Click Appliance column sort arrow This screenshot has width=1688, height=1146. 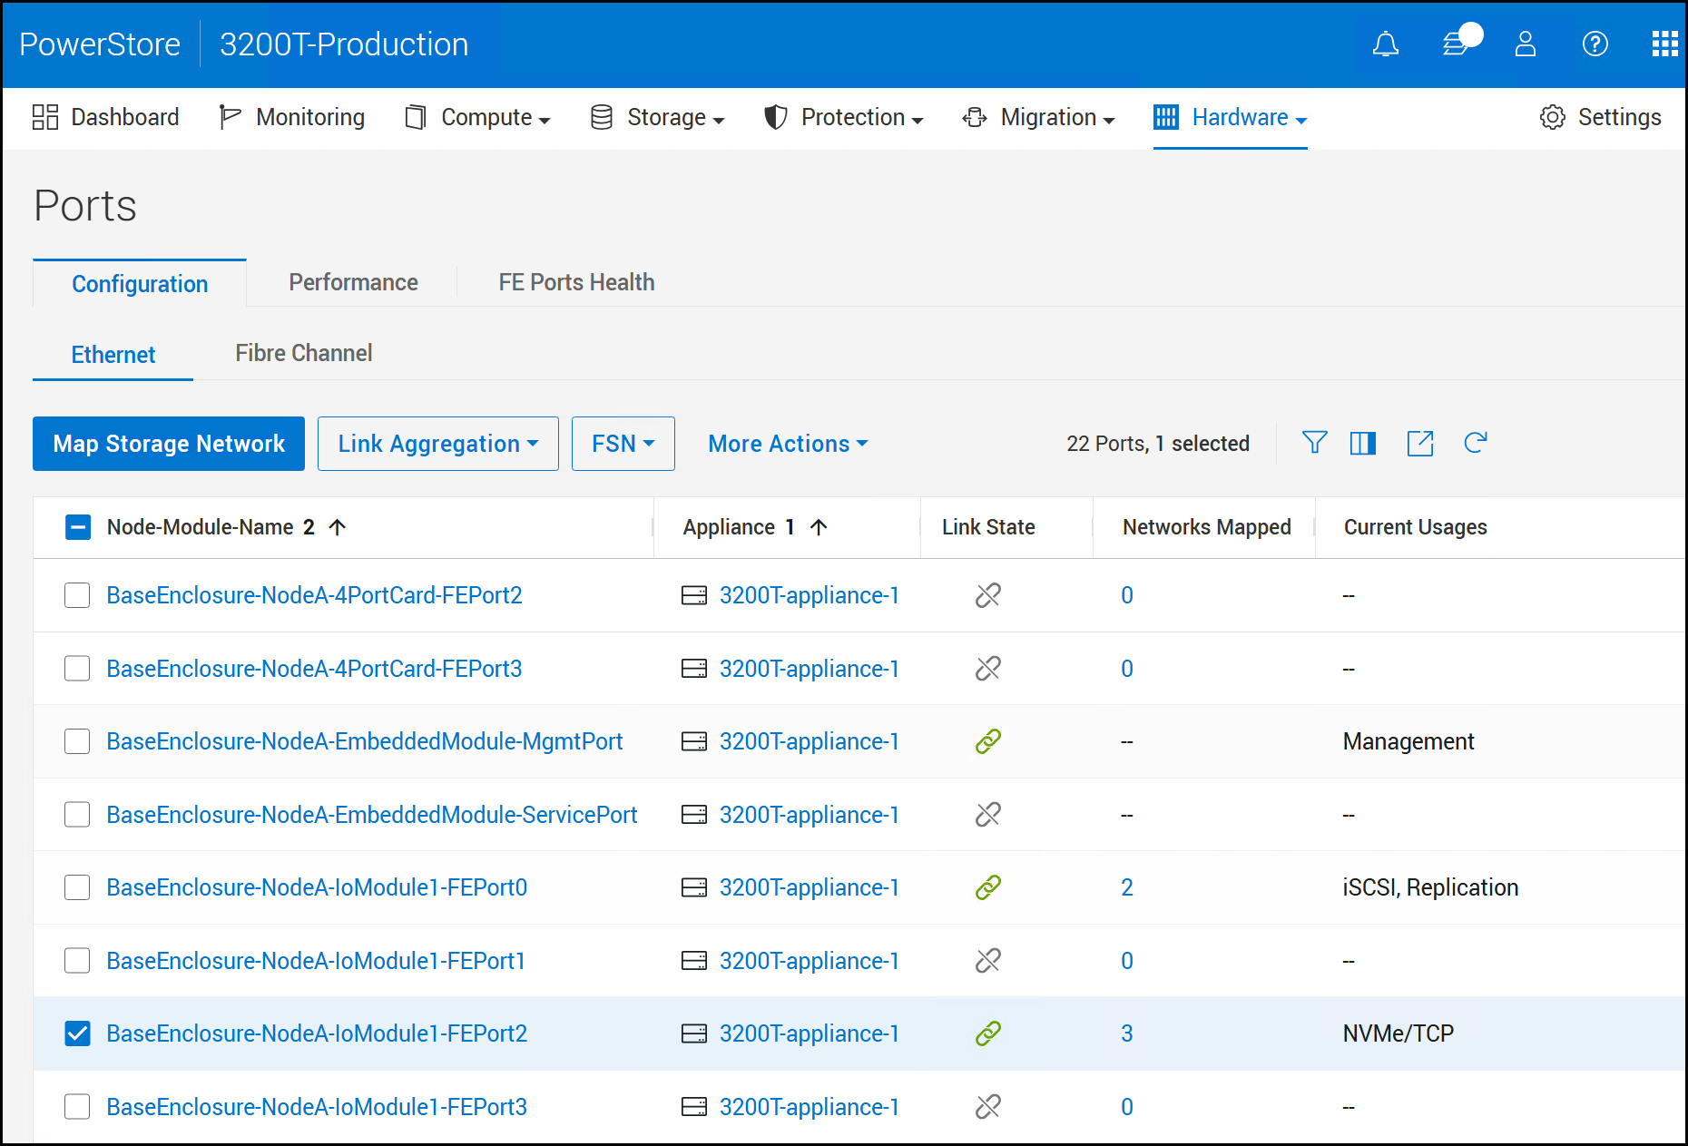tap(819, 527)
